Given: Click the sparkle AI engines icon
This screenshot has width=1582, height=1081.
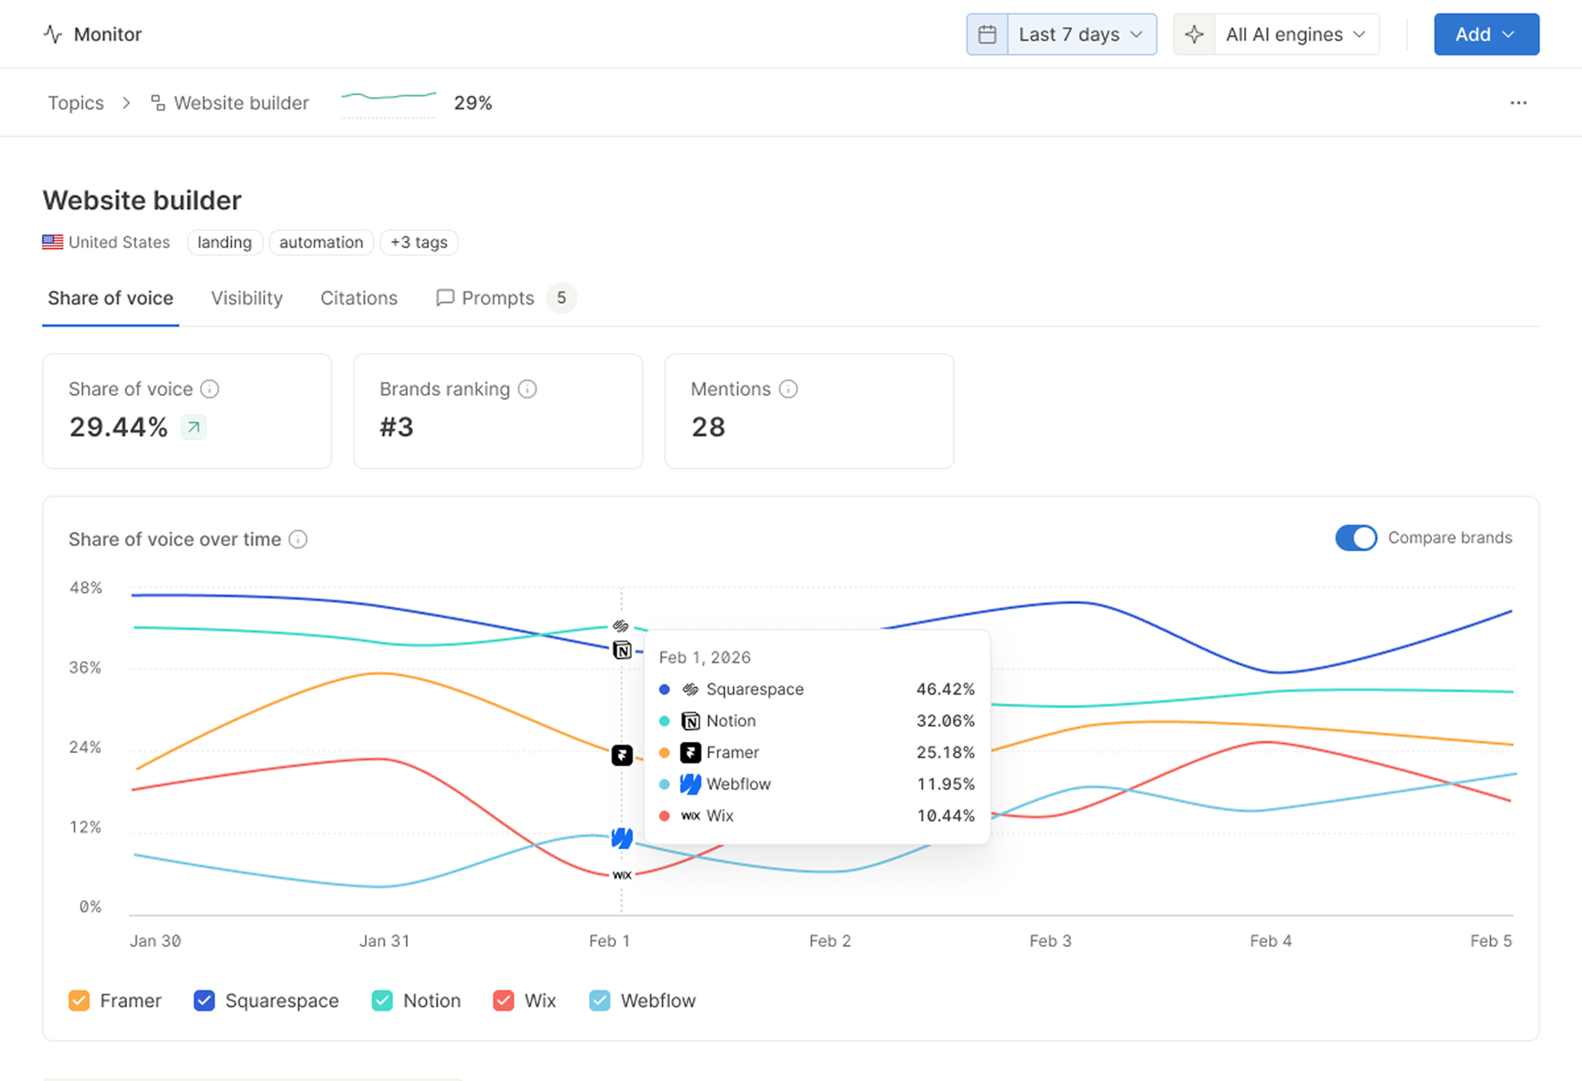Looking at the screenshot, I should tap(1194, 34).
